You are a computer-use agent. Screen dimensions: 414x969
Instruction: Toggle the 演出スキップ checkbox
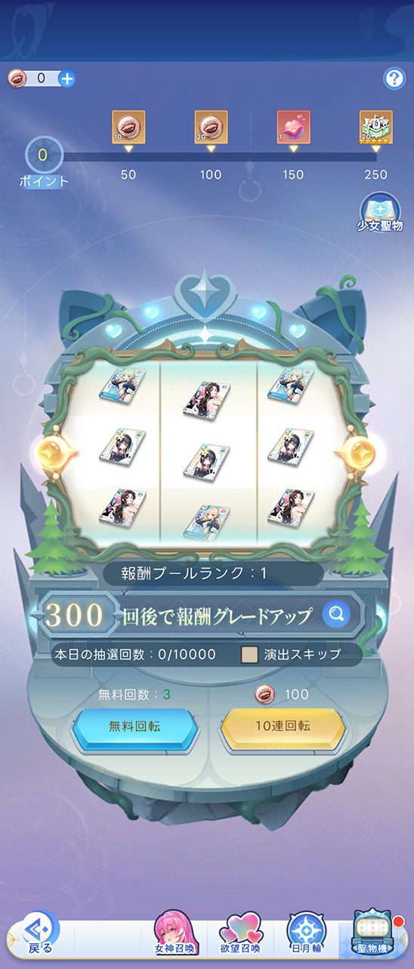click(x=249, y=654)
